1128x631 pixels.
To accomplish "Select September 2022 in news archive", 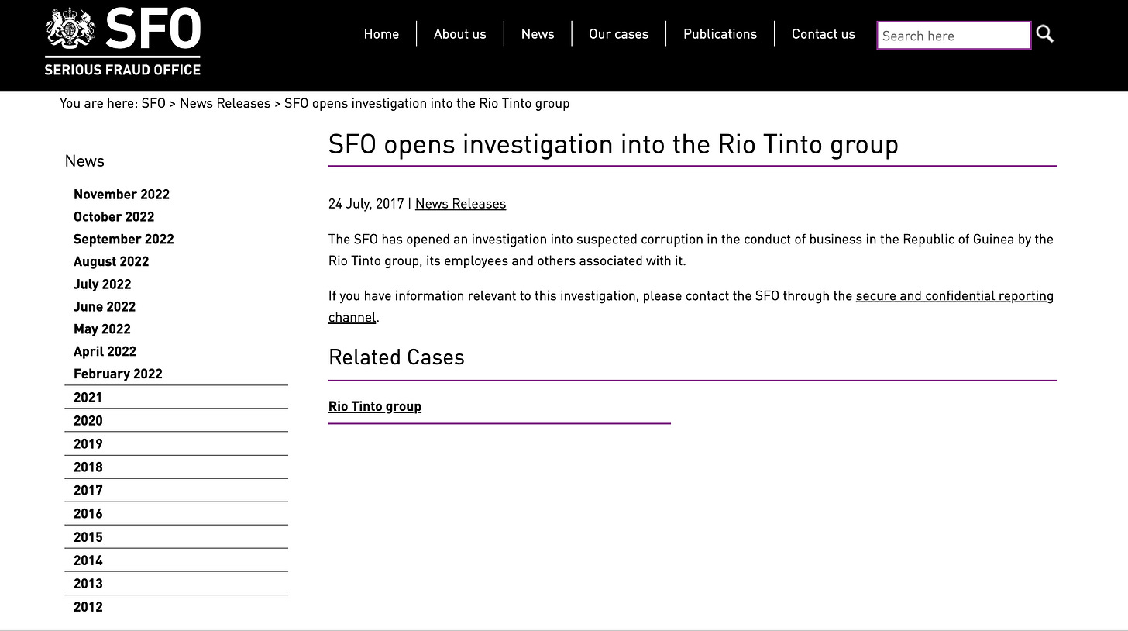I will (x=124, y=240).
